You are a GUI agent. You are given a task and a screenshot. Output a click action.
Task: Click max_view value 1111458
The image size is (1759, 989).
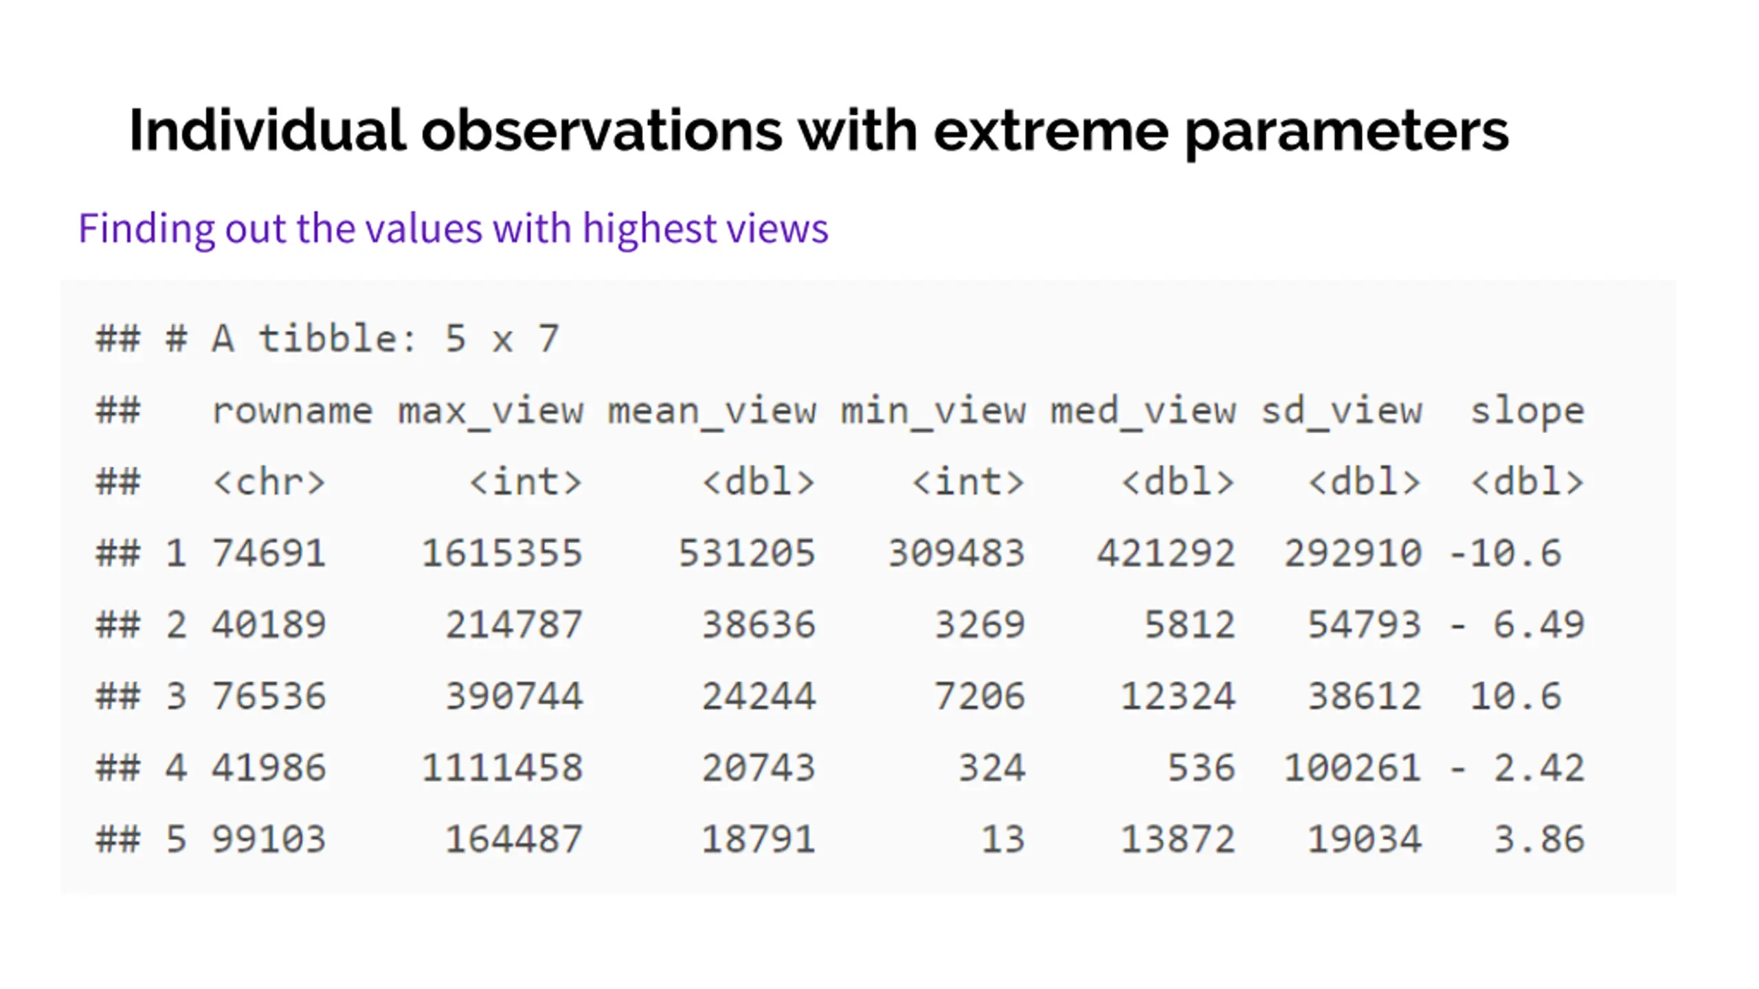pyautogui.click(x=502, y=768)
